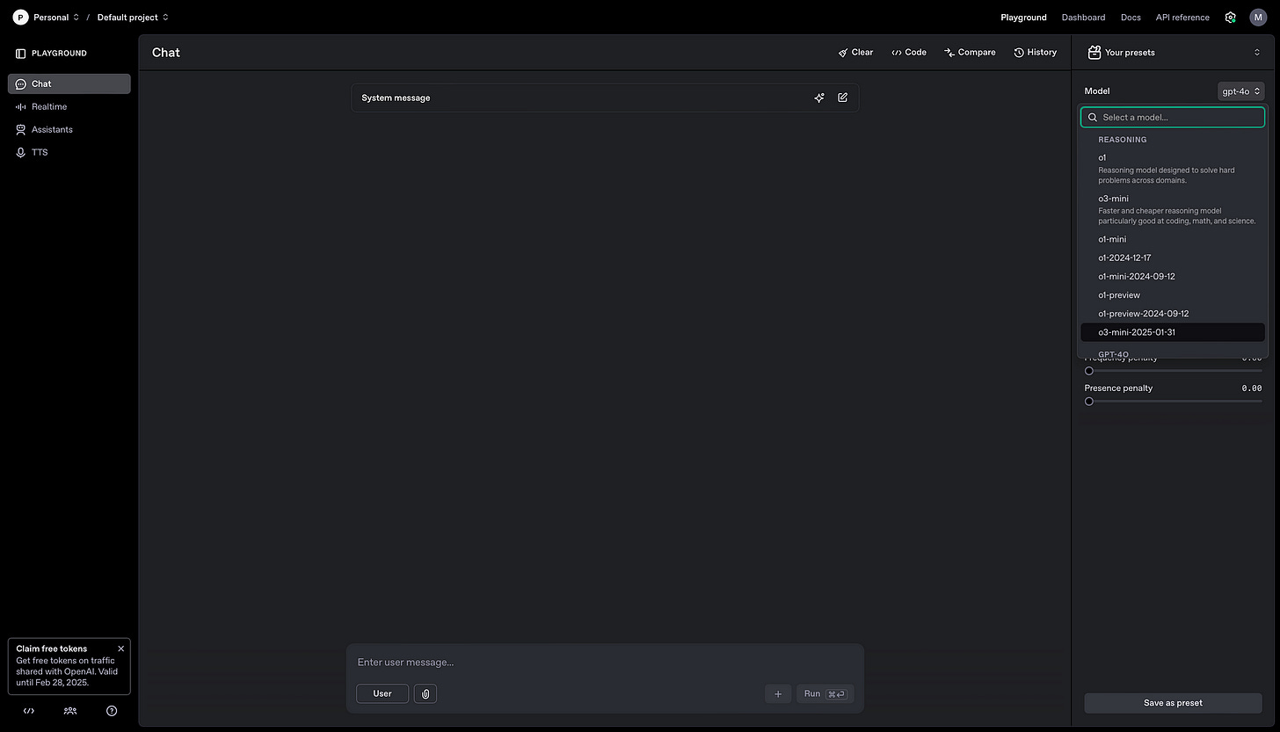
Task: Click the P organization avatar
Action: point(20,17)
